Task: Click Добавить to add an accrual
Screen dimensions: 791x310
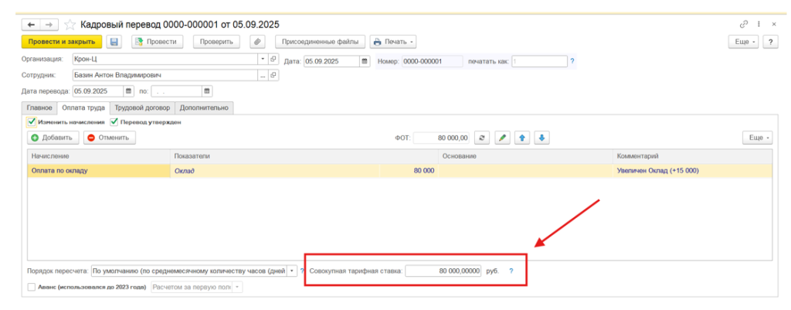Action: 53,138
